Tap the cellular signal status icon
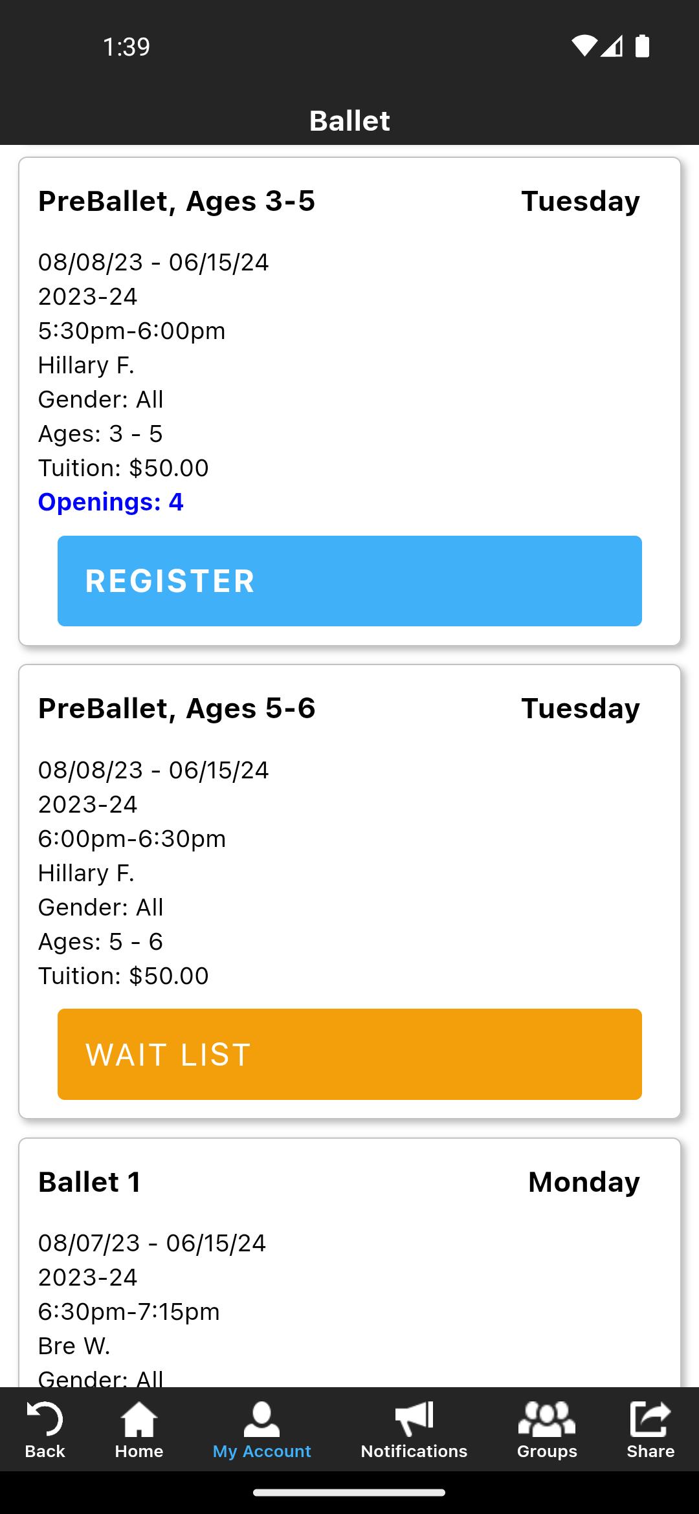The height and width of the screenshot is (1514, 699). pos(612,46)
